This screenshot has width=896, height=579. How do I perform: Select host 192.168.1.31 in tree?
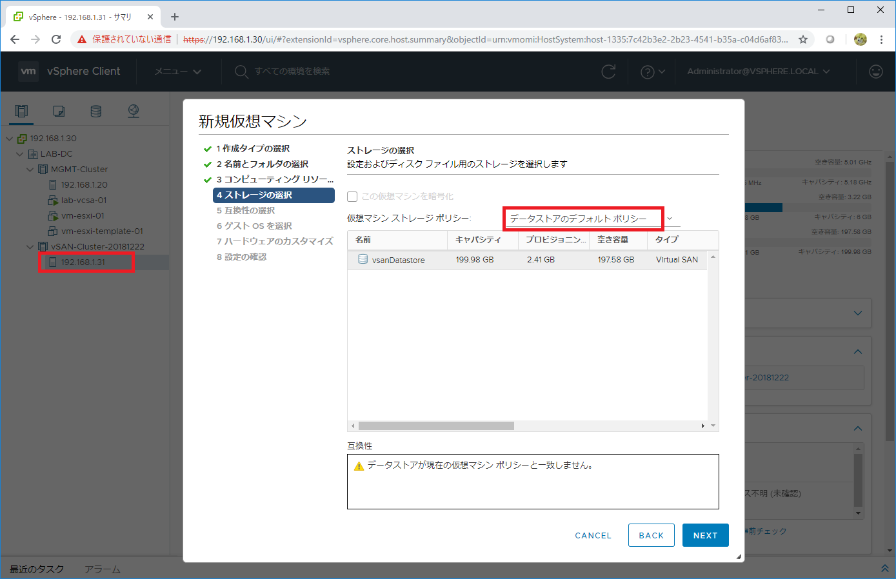(83, 262)
